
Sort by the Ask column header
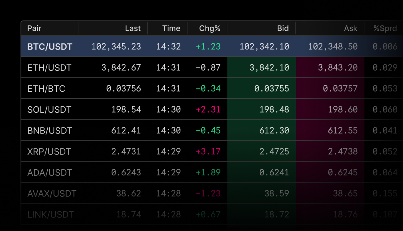pyautogui.click(x=351, y=28)
